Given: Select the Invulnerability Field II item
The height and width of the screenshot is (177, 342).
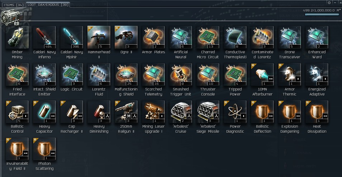Looking at the screenshot, I should [x=17, y=149].
